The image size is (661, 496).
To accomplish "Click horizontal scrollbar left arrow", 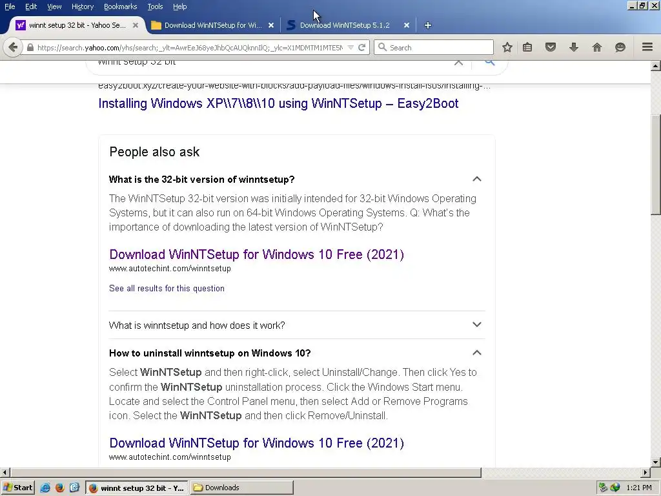I will coord(5,472).
